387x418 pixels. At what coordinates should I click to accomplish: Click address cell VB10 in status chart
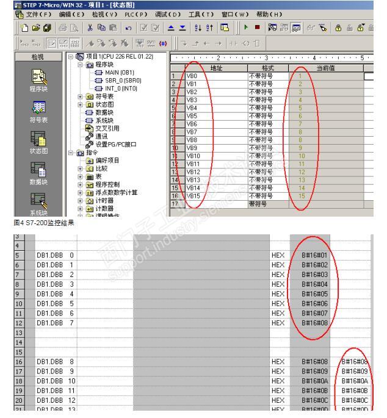pyautogui.click(x=216, y=156)
